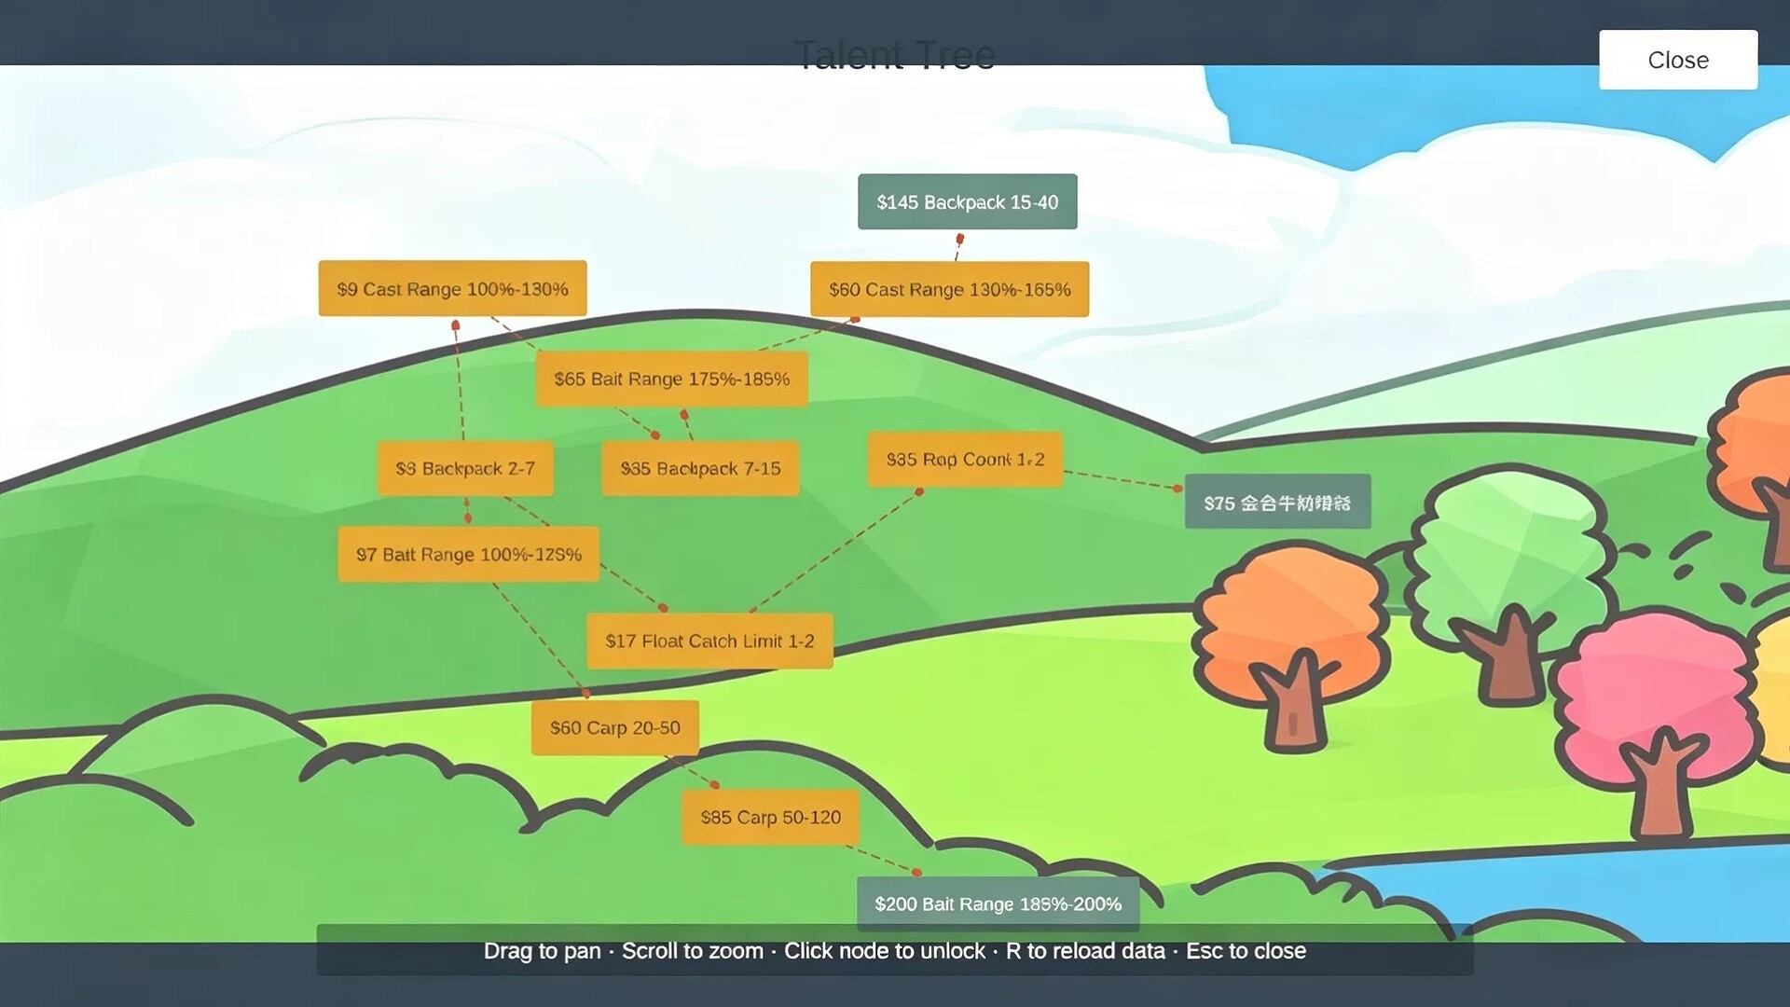The width and height of the screenshot is (1790, 1007).
Task: Click the $65 Bait Range 175%-185% node
Action: 671,379
